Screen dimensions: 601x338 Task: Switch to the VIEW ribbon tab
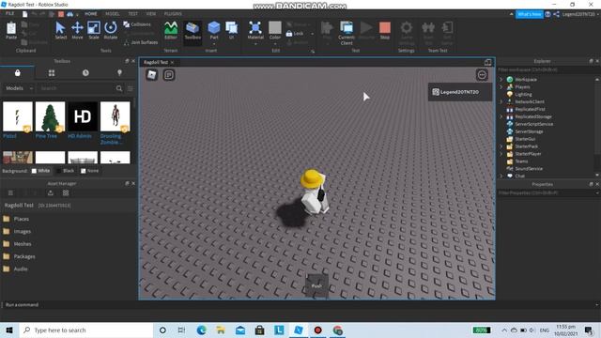[151, 14]
